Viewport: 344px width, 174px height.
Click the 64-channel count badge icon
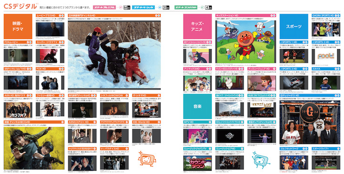127,7
